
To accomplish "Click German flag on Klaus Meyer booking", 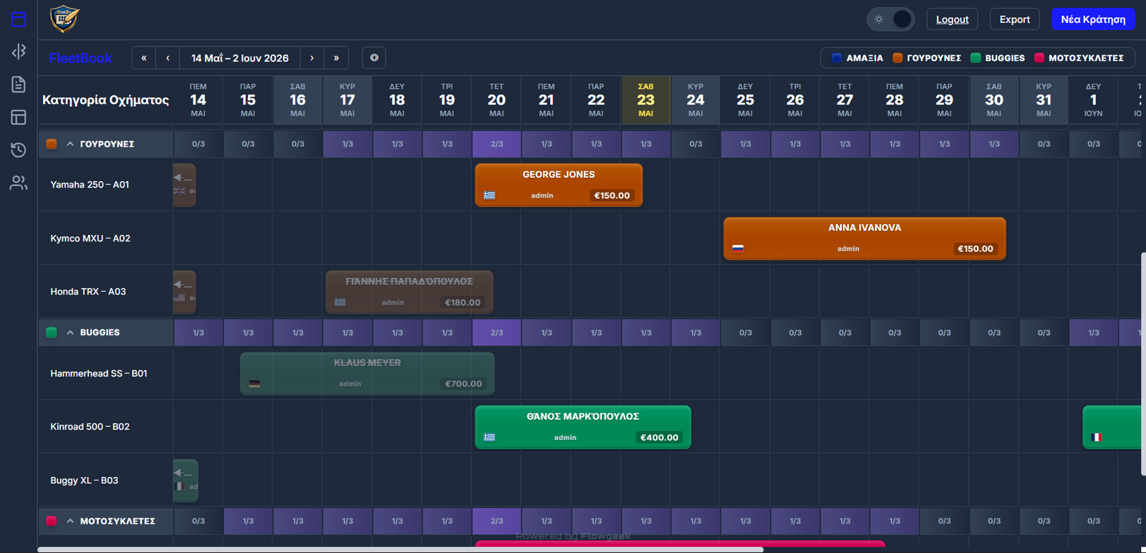I will pyautogui.click(x=254, y=383).
